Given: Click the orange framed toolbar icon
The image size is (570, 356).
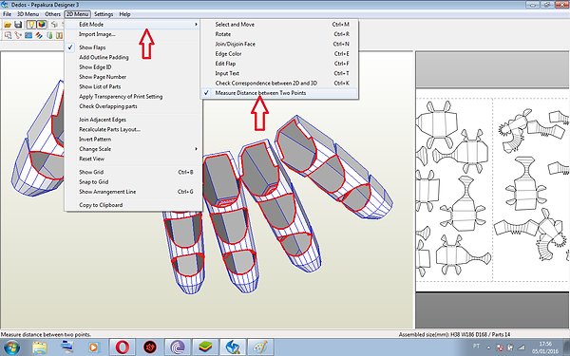Looking at the screenshot, I should click(x=59, y=35).
